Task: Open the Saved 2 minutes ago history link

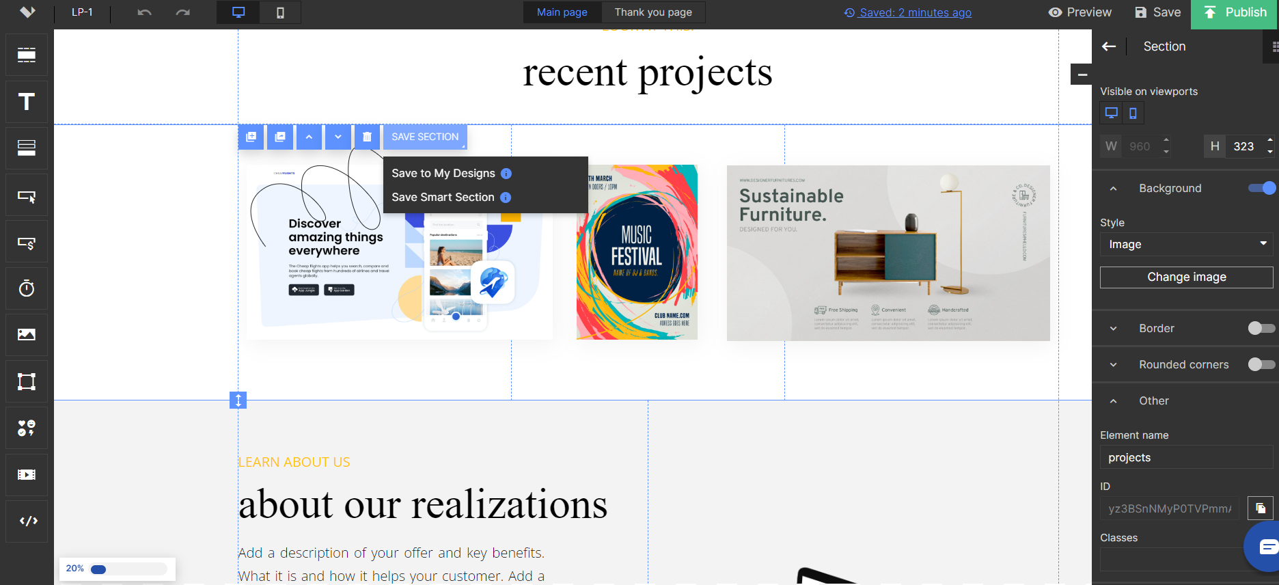Action: (908, 12)
